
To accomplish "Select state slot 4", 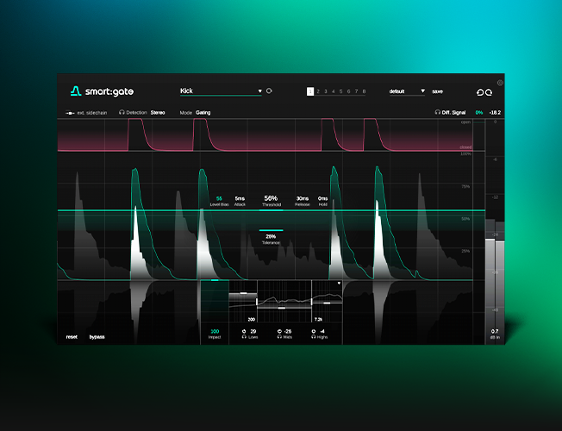I will click(x=334, y=91).
